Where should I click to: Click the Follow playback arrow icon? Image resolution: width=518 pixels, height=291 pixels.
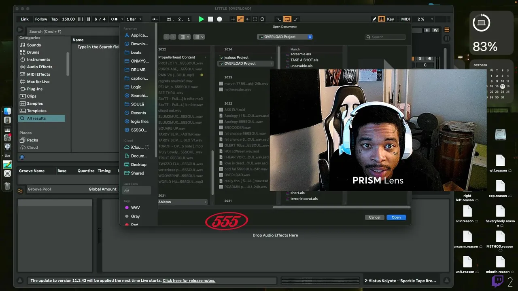[155, 19]
